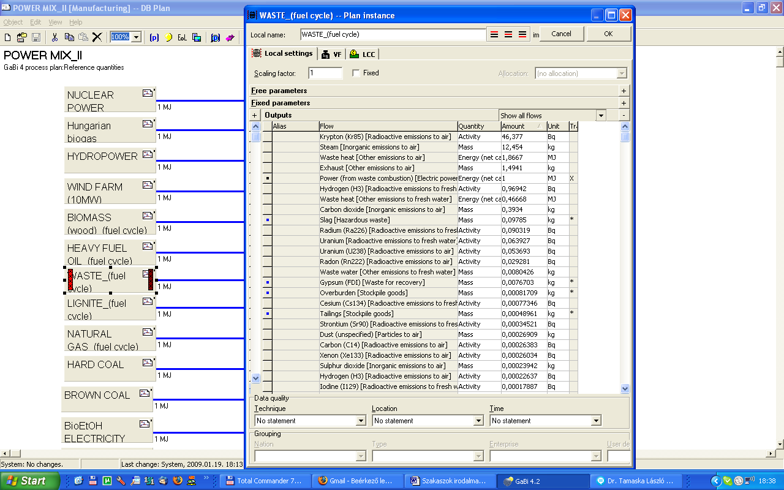Switch to Gmail Firefox taskbar button
Screen dimensions: 784x490
pos(356,481)
